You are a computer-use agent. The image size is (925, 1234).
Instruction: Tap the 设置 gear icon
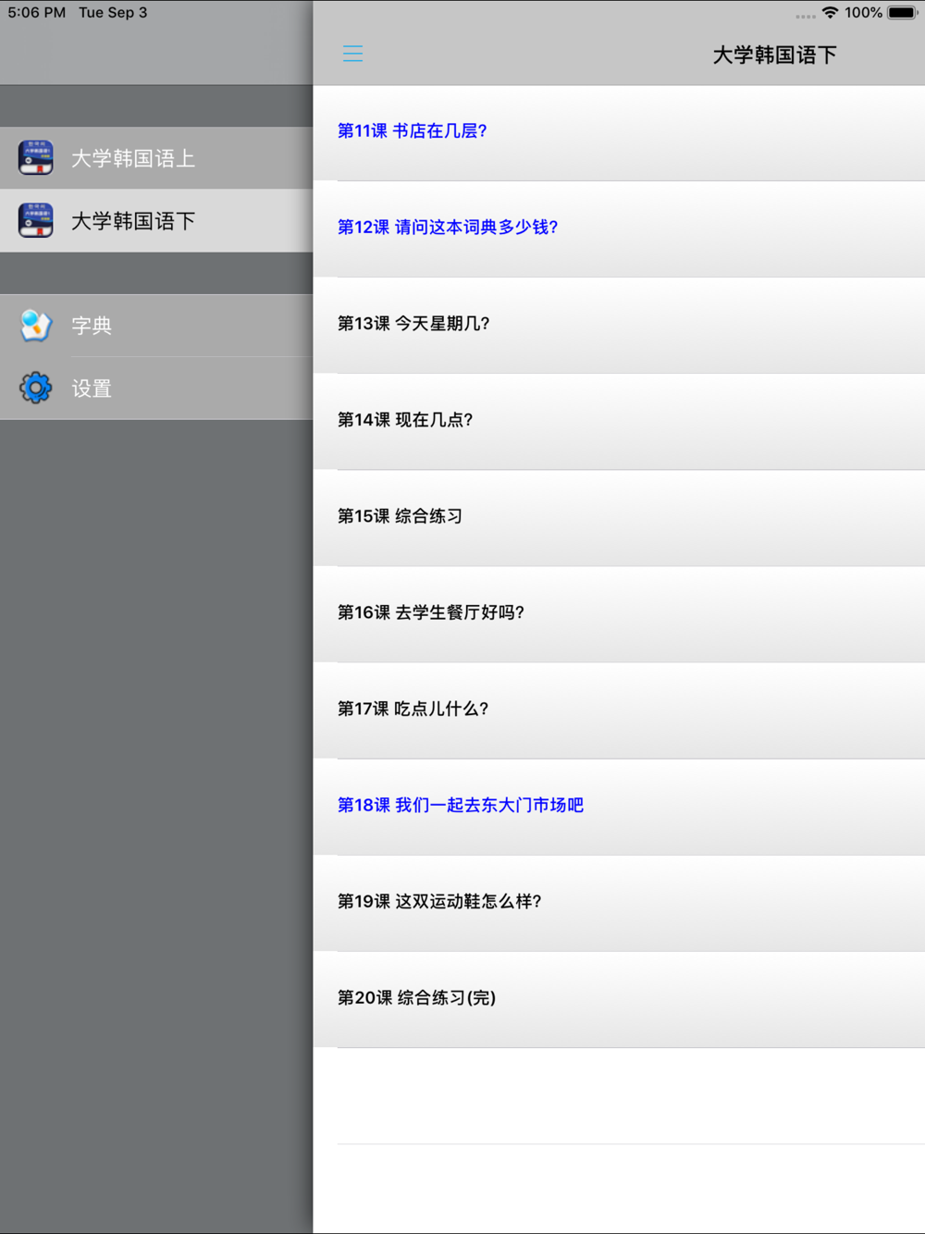[x=36, y=388]
